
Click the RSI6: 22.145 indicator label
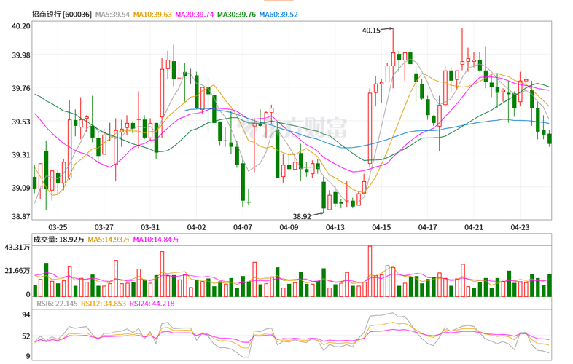(x=57, y=304)
